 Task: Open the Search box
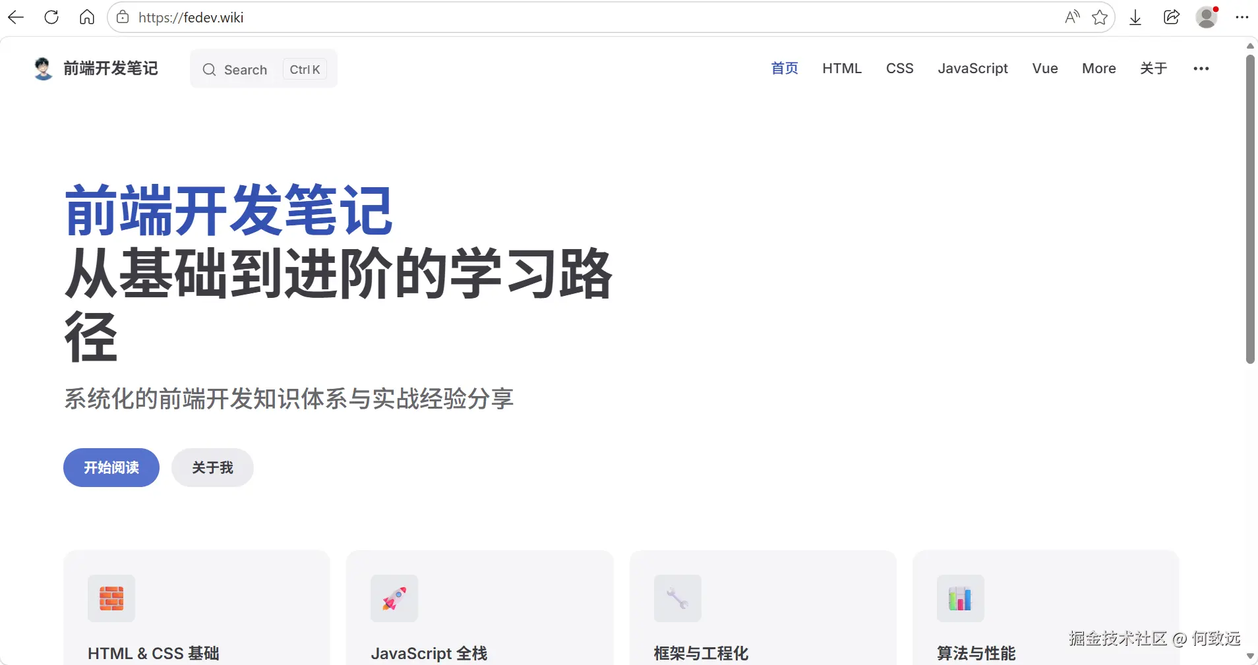point(264,69)
